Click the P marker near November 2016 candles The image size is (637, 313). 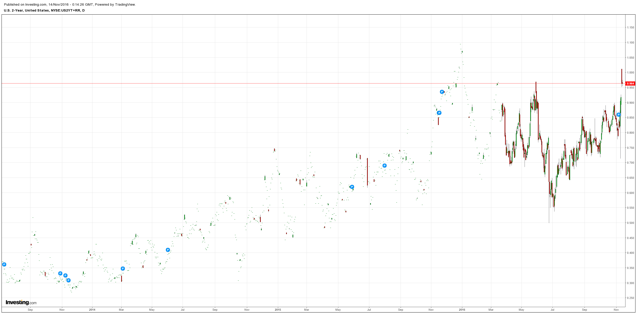coord(619,115)
